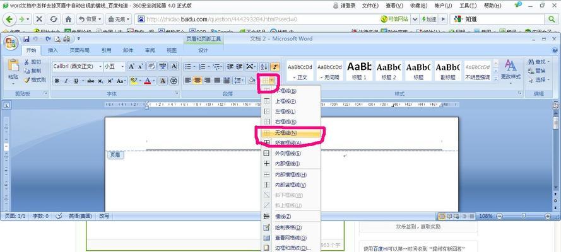561x252 pixels.
Task: Open bullets list dropdown
Action: [x=194, y=67]
